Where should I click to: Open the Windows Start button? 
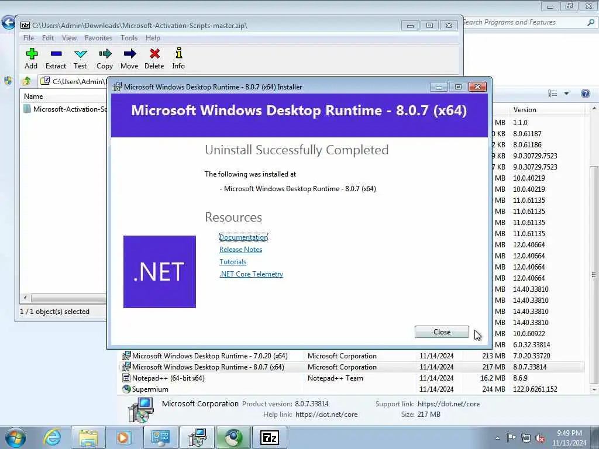16,437
